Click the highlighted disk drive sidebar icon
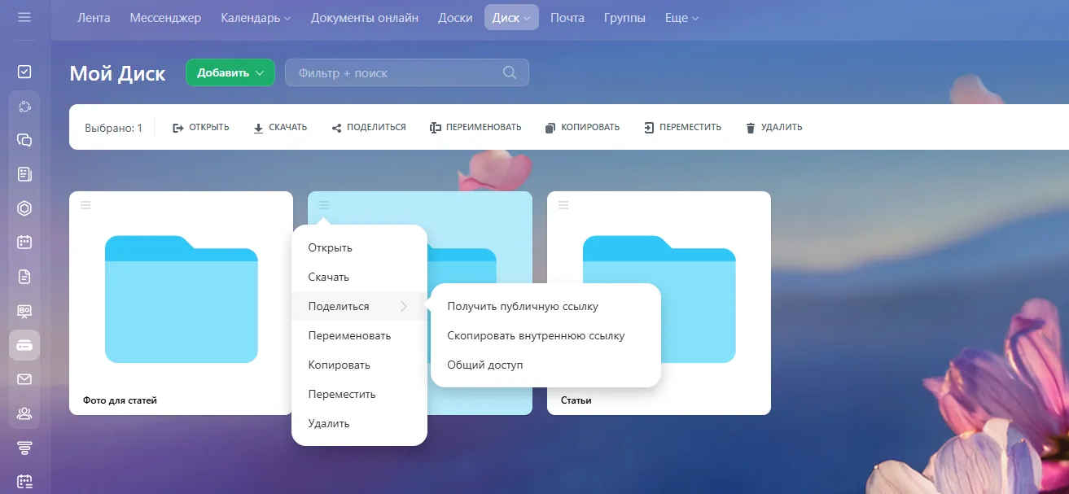Image resolution: width=1069 pixels, height=494 pixels. tap(24, 345)
